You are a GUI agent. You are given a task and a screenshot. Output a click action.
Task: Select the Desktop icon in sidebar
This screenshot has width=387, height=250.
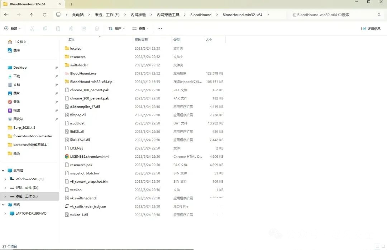[10, 68]
